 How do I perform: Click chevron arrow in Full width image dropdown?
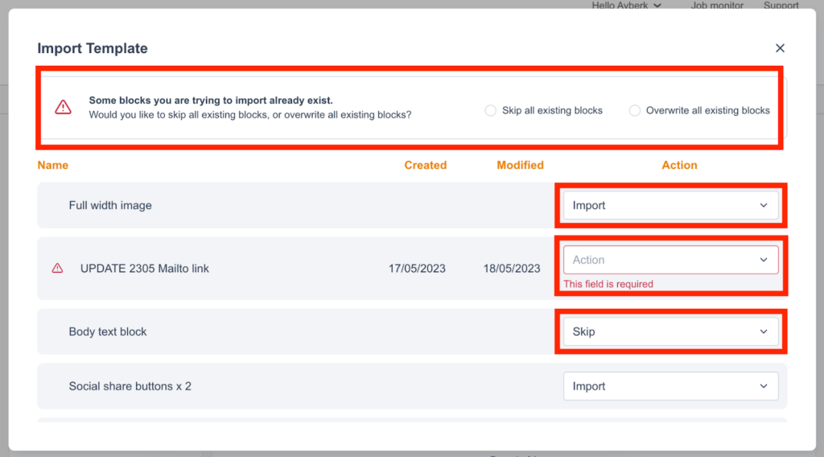click(764, 205)
